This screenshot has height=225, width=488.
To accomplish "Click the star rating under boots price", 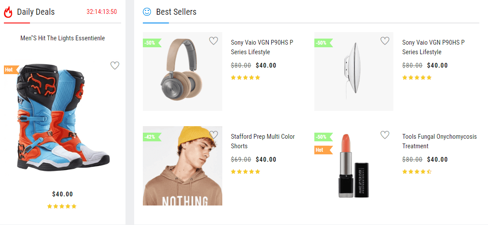I will (62, 206).
